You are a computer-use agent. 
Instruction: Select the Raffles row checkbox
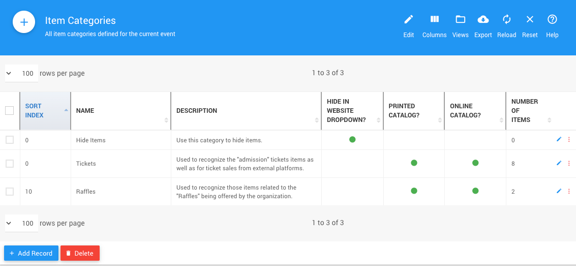pyautogui.click(x=10, y=192)
